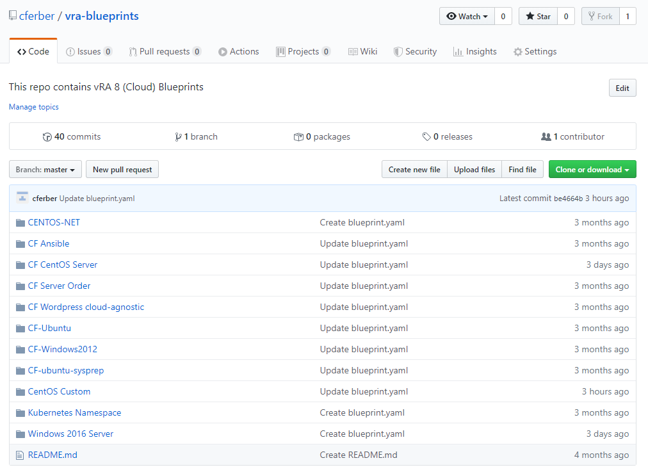Viewport: 648px width, 472px height.
Task: Click the Fork button
Action: (x=601, y=17)
